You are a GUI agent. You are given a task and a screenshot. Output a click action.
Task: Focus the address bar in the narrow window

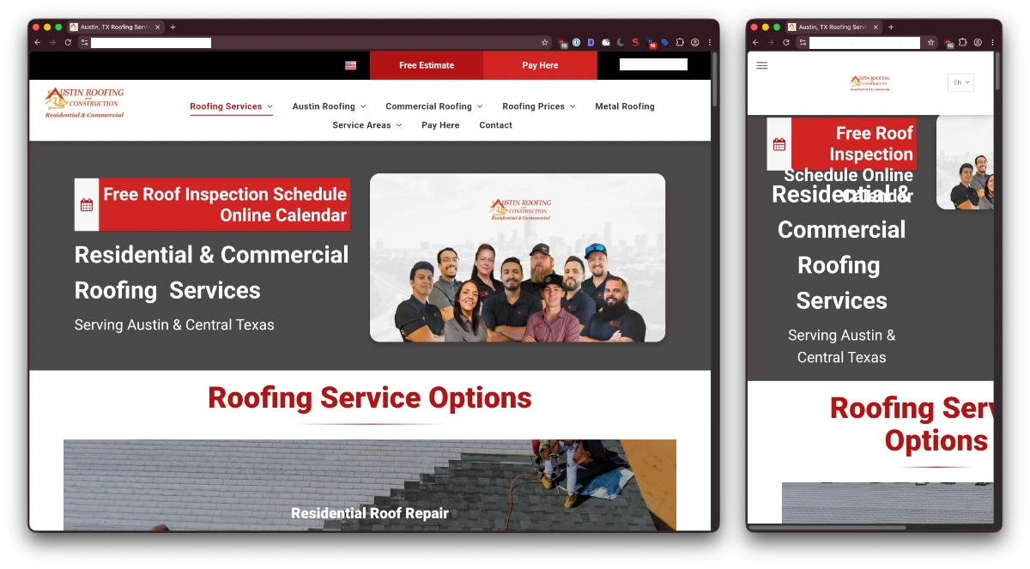(x=865, y=42)
